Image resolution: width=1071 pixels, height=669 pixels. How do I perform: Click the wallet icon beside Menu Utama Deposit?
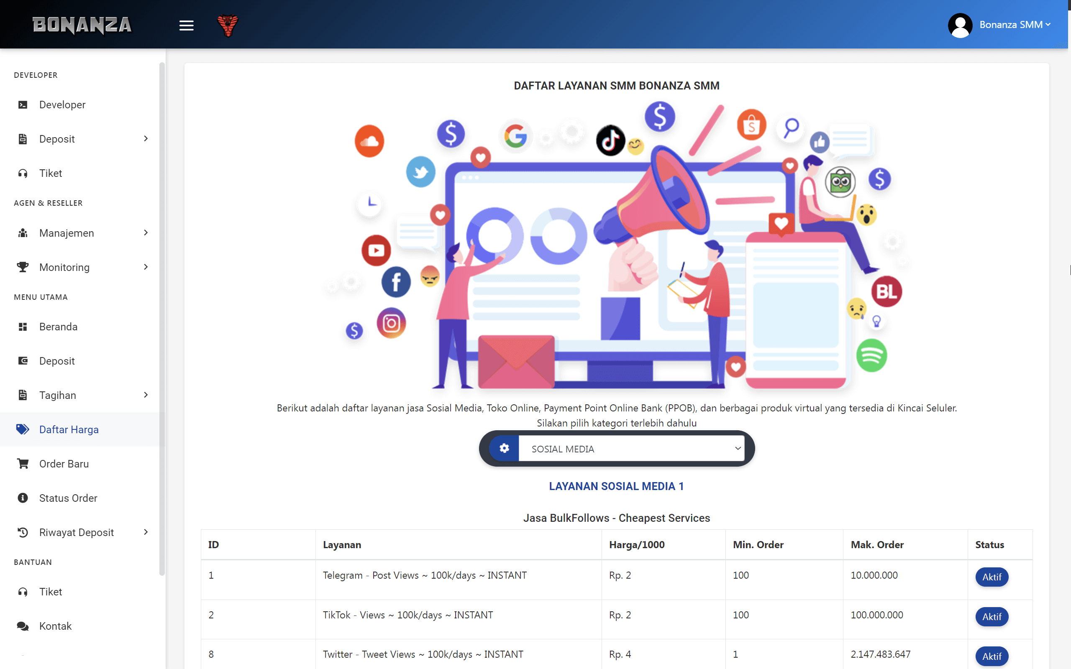click(x=23, y=361)
